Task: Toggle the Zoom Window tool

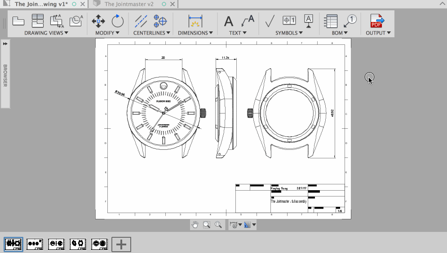Action: click(x=207, y=225)
